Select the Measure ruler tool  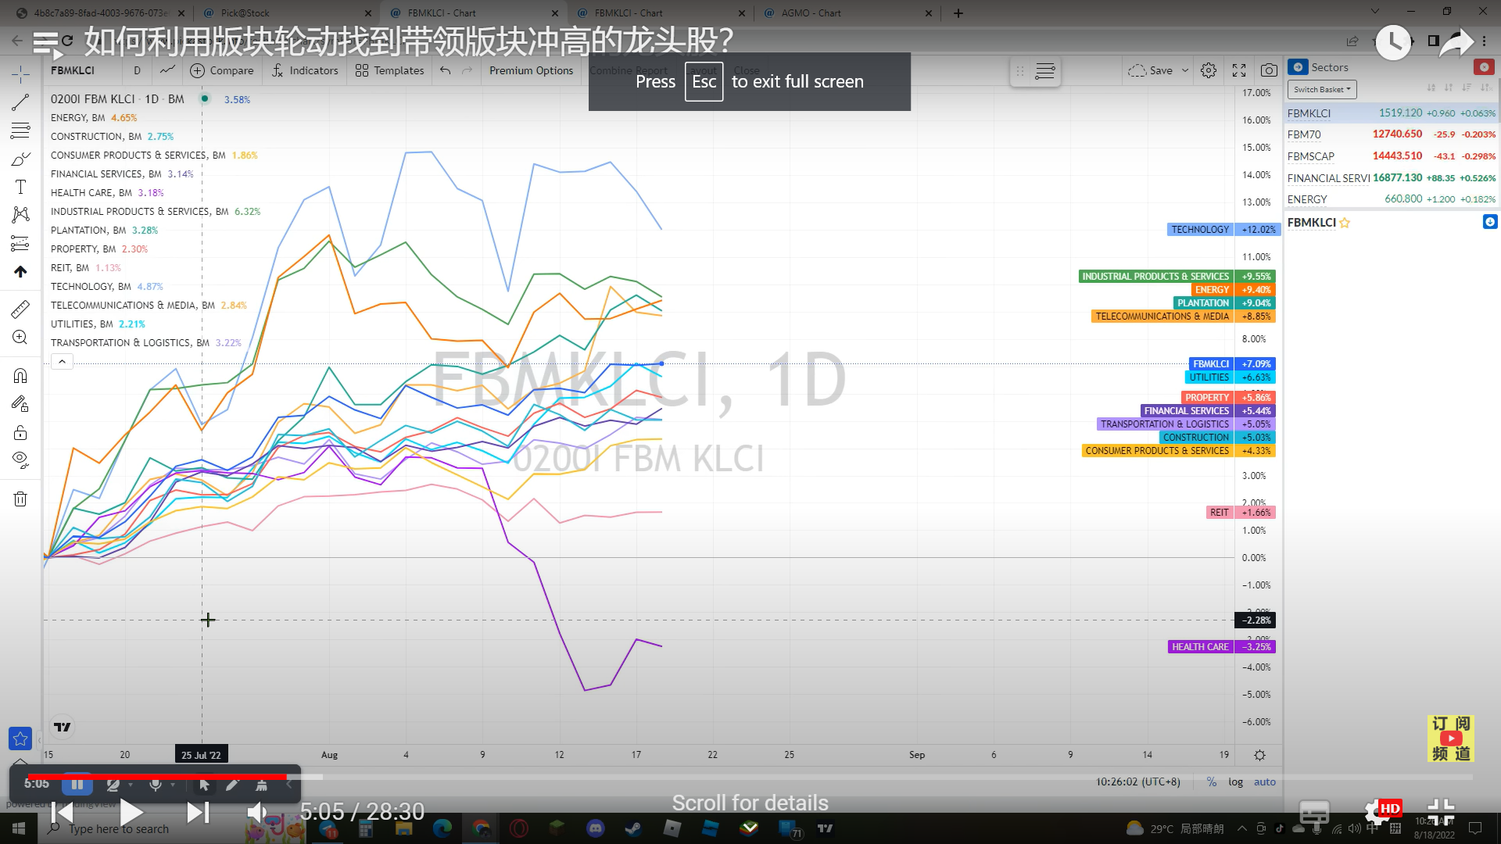[x=20, y=309]
